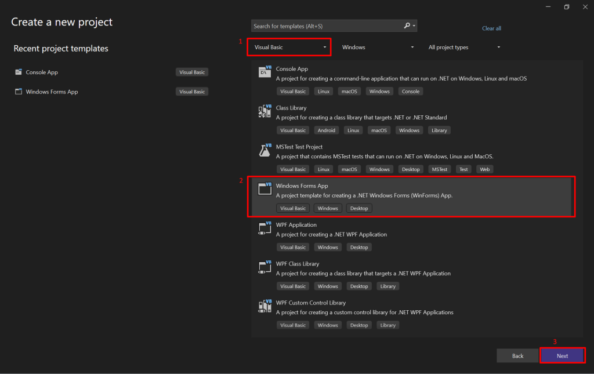The width and height of the screenshot is (594, 374).
Task: Click the MSTest Test Project flask icon
Action: 265,150
